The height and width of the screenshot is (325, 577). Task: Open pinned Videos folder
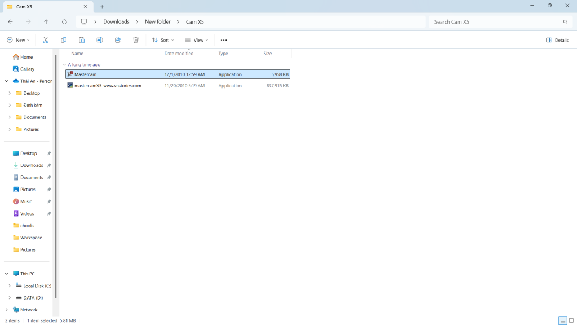point(27,214)
